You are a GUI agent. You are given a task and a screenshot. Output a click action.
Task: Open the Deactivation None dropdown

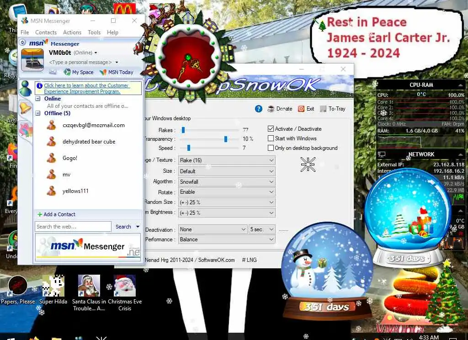[213, 229]
